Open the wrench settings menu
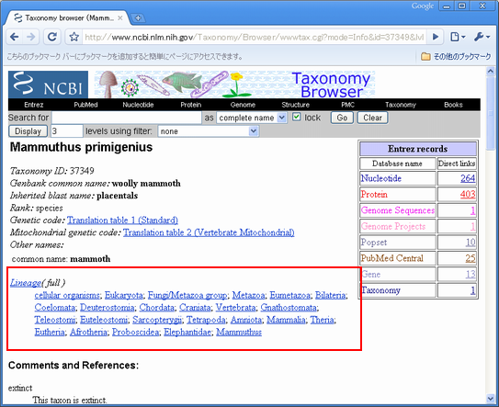 [482, 38]
